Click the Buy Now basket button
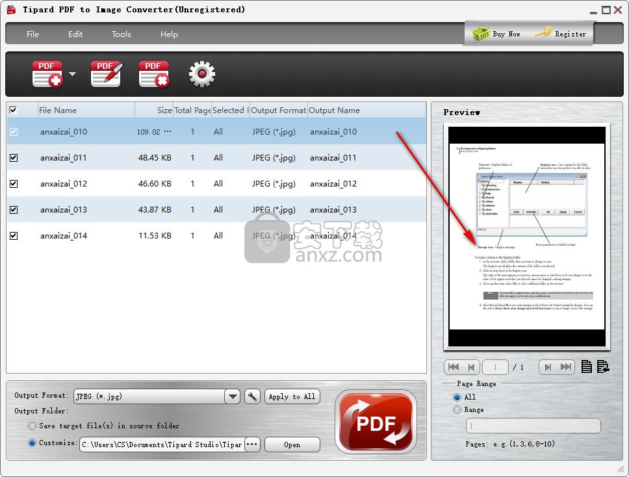 click(496, 34)
